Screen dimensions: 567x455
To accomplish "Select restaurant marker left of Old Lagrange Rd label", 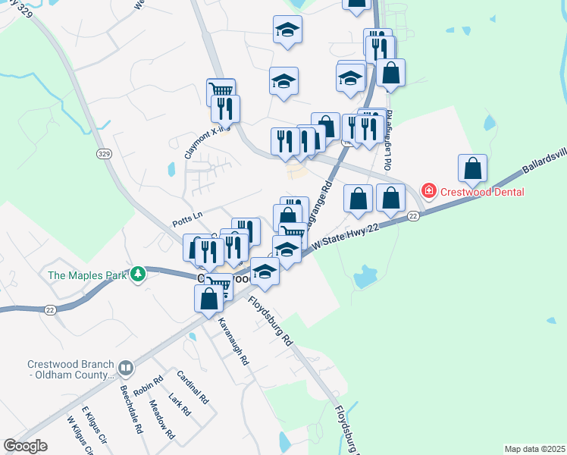I will click(369, 130).
